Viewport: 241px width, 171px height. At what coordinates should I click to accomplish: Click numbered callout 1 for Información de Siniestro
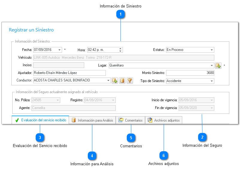pos(120,14)
